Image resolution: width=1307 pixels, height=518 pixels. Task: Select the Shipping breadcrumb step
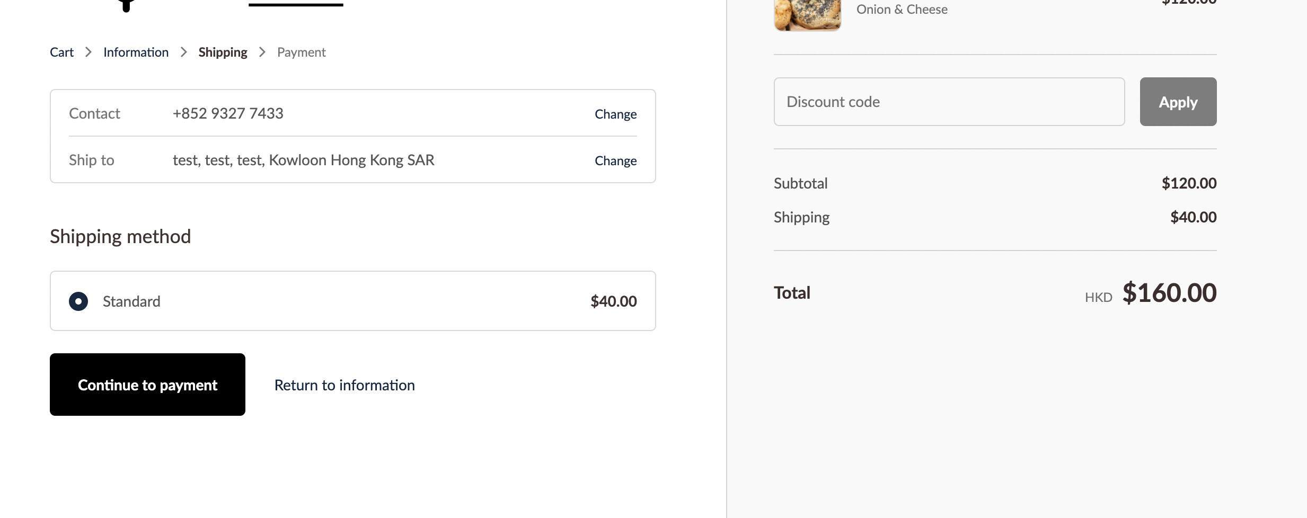point(223,52)
